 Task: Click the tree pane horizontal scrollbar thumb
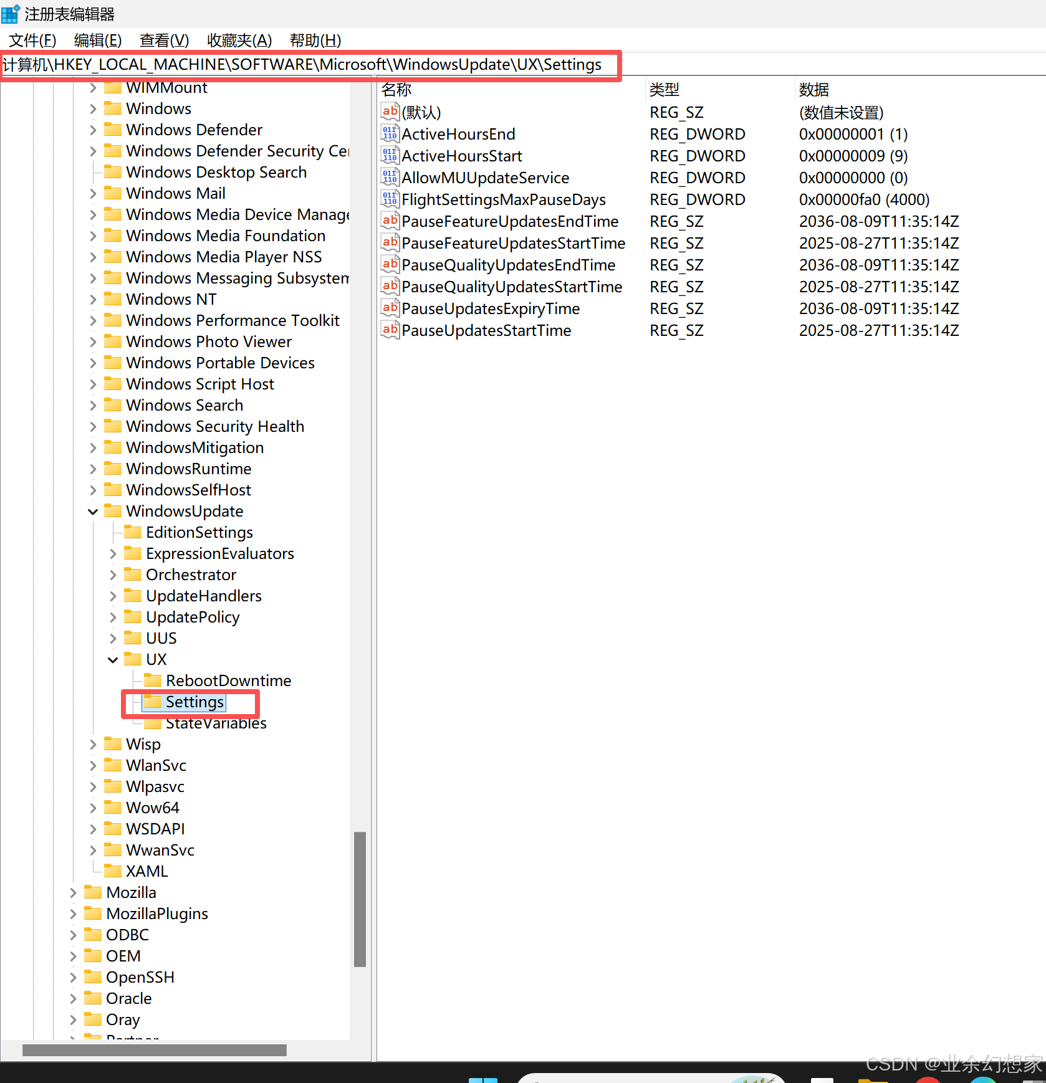click(x=155, y=1050)
